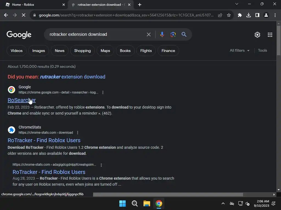Screen dimensions: 281x210
Task: Go back to the previous page
Action: pos(6,15)
